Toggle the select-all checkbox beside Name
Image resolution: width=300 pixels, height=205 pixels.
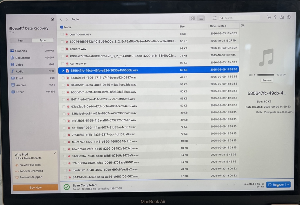pos(62,27)
